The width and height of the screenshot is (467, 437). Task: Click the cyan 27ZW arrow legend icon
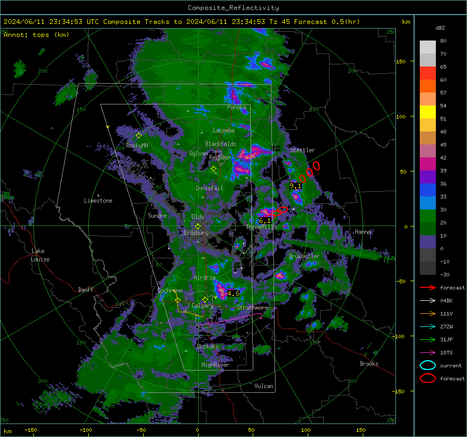pyautogui.click(x=428, y=327)
